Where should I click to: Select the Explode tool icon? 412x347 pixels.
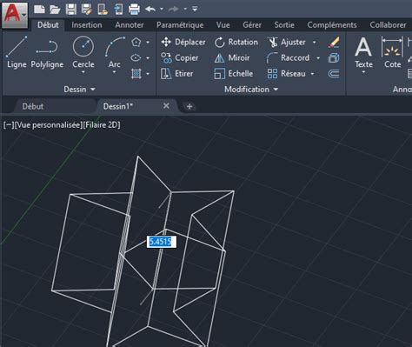coord(334,58)
